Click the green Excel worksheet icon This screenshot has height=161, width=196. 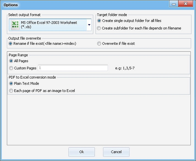(x=15, y=25)
